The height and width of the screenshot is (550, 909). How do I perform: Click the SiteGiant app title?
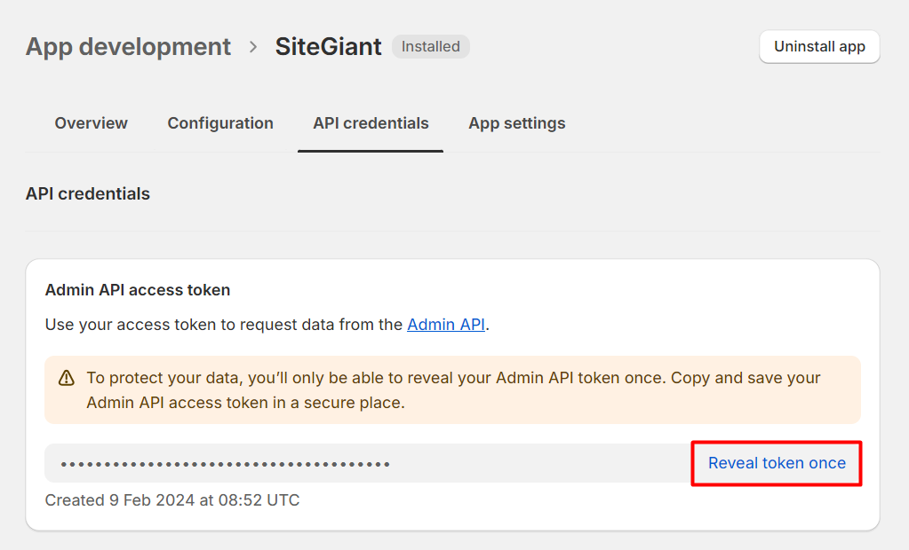pyautogui.click(x=328, y=47)
